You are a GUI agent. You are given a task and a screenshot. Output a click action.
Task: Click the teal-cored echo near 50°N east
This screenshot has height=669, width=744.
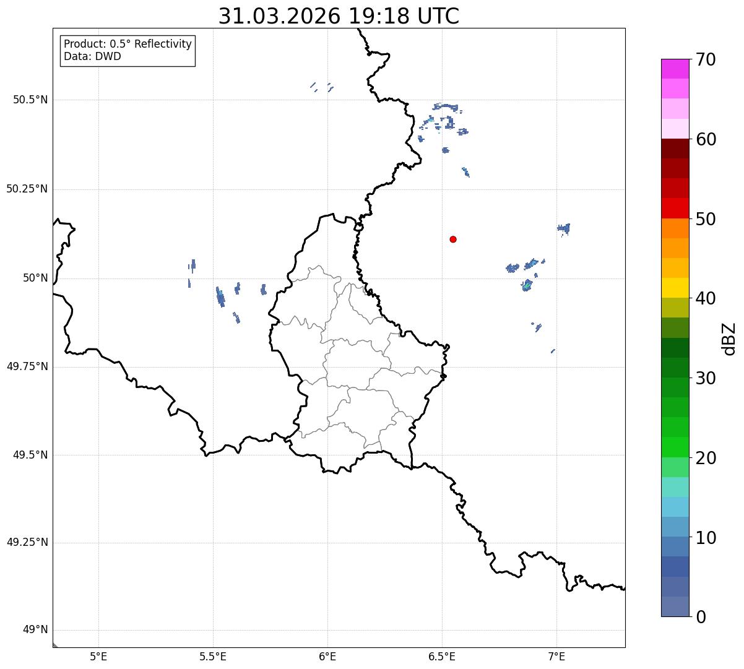coord(527,285)
